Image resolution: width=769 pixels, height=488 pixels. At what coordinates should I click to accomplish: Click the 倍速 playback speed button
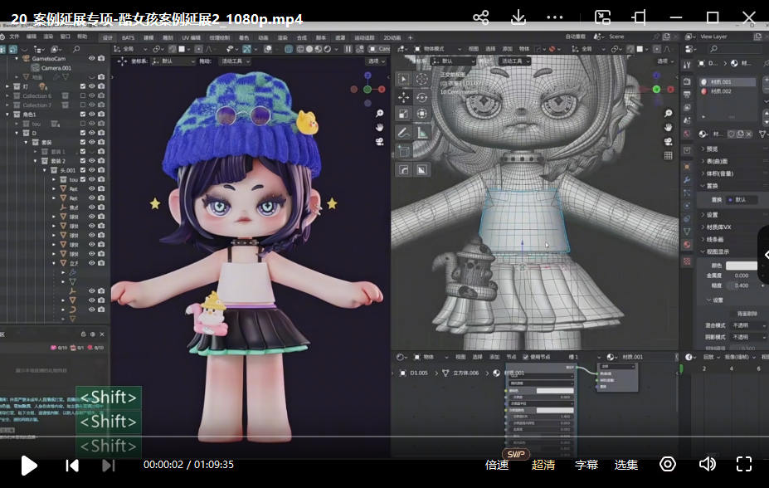pos(497,465)
